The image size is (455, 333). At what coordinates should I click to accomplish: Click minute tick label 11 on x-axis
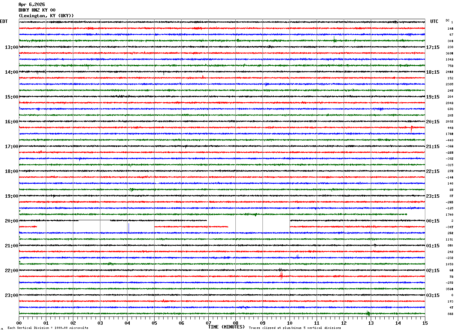click(317, 323)
